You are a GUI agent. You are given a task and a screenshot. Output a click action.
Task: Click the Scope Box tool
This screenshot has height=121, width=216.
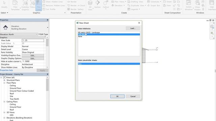click(154, 5)
